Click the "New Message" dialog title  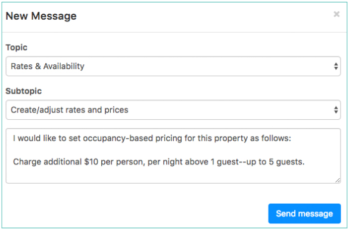point(41,16)
